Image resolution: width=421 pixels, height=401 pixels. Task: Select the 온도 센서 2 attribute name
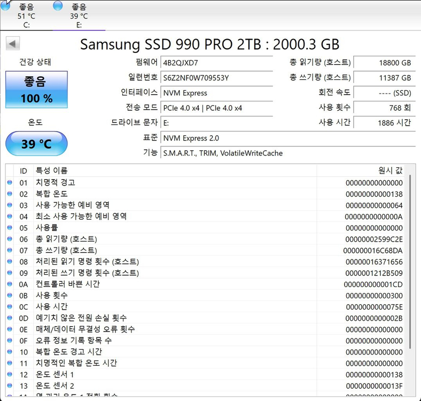pyautogui.click(x=55, y=385)
